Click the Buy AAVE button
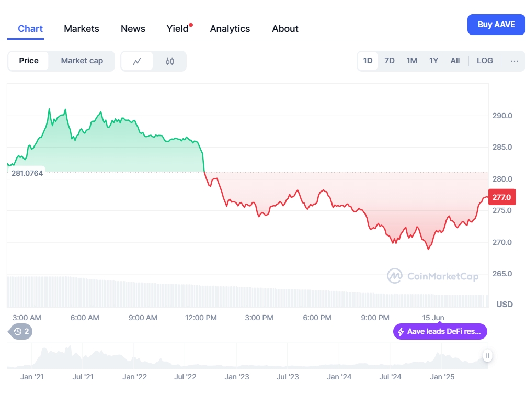This screenshot has width=526, height=394. point(496,25)
